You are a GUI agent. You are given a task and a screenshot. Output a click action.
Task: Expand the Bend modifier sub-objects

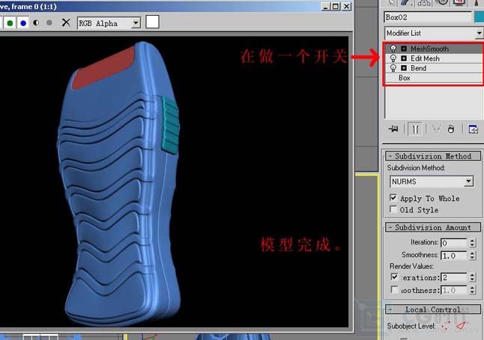tap(404, 68)
